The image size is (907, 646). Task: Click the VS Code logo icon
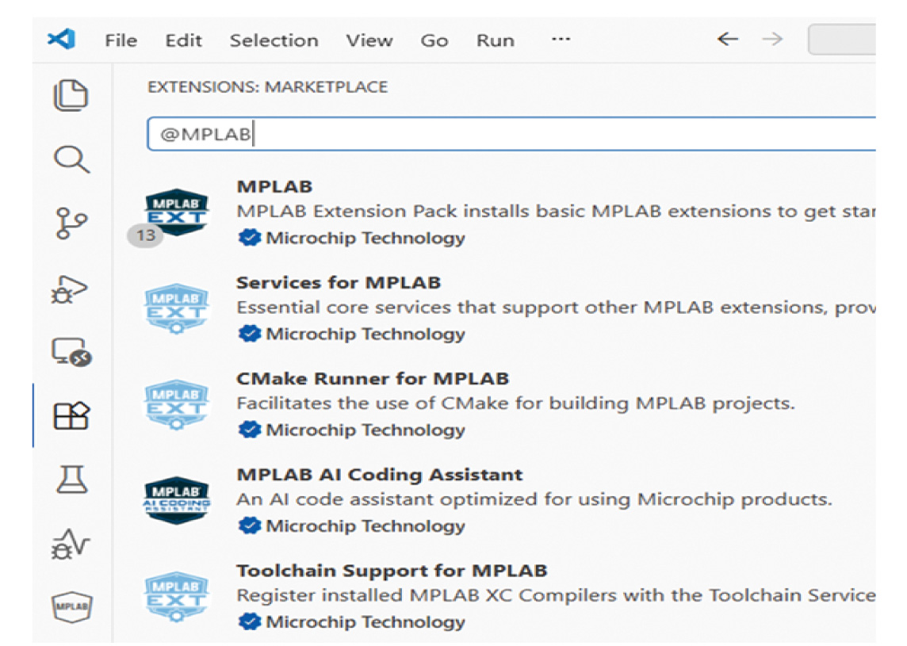click(x=61, y=40)
